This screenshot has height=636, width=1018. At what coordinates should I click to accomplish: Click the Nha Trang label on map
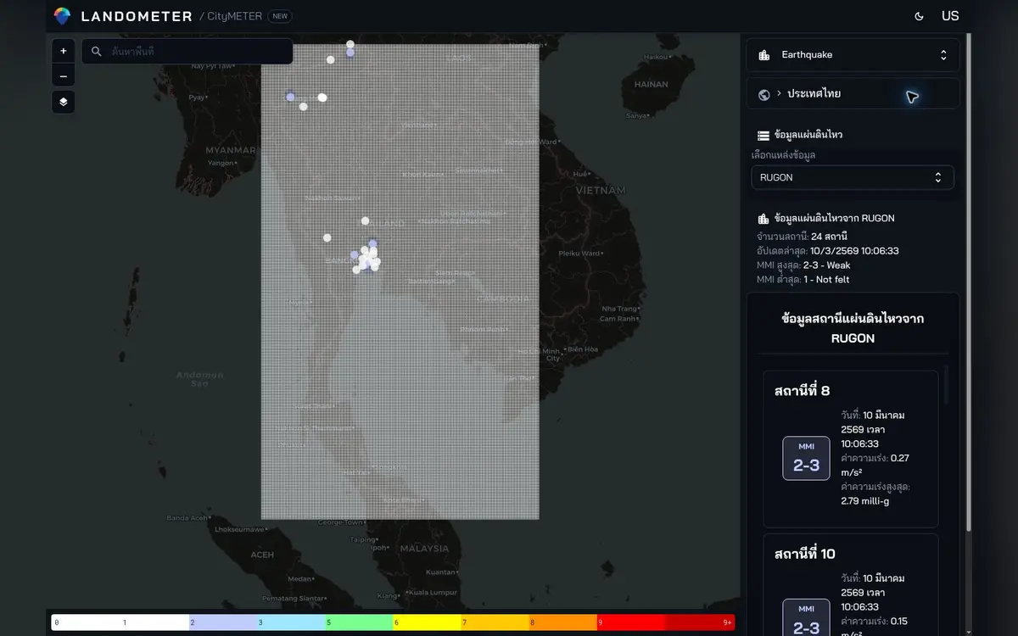[x=619, y=309]
